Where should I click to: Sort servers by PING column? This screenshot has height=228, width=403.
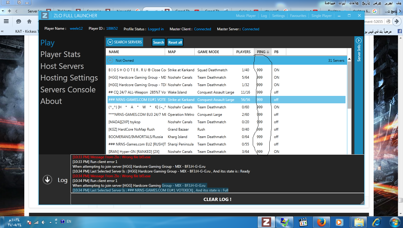coord(263,52)
